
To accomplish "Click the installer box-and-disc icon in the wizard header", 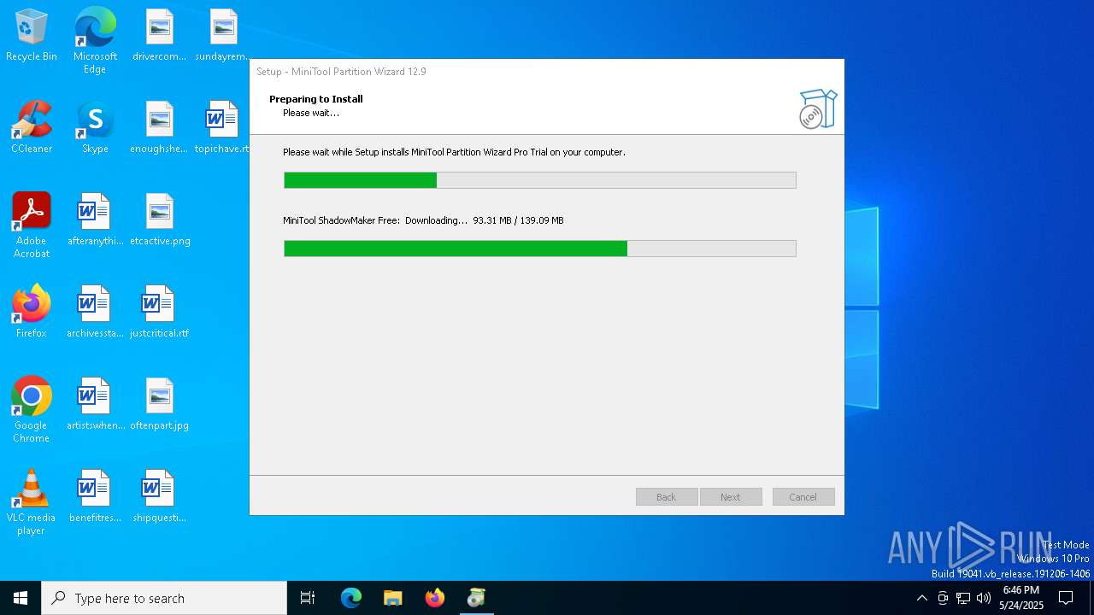I will [817, 109].
